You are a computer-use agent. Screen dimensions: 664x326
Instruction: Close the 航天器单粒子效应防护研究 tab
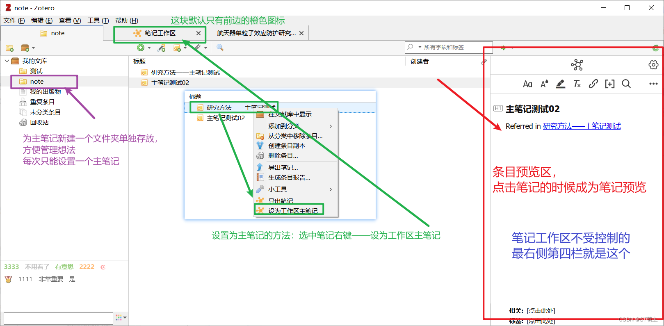[x=301, y=33]
